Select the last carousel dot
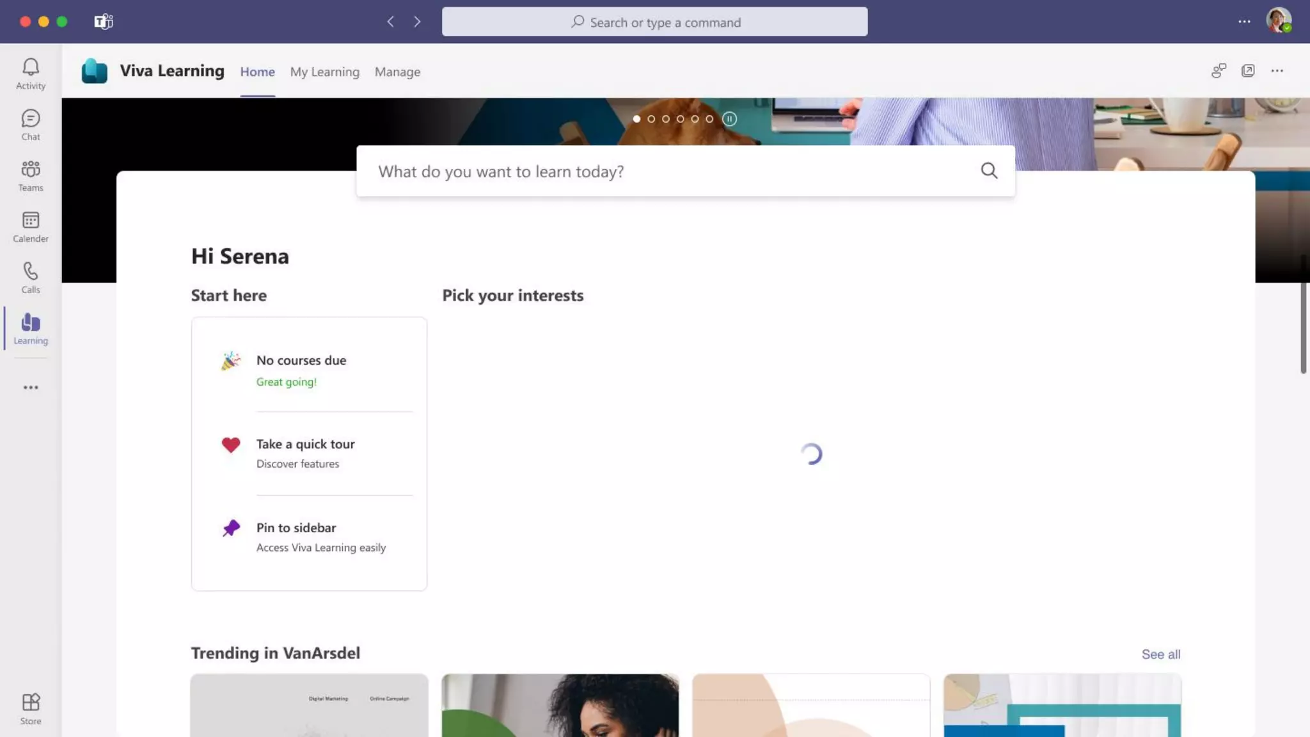This screenshot has width=1310, height=737. coord(709,119)
